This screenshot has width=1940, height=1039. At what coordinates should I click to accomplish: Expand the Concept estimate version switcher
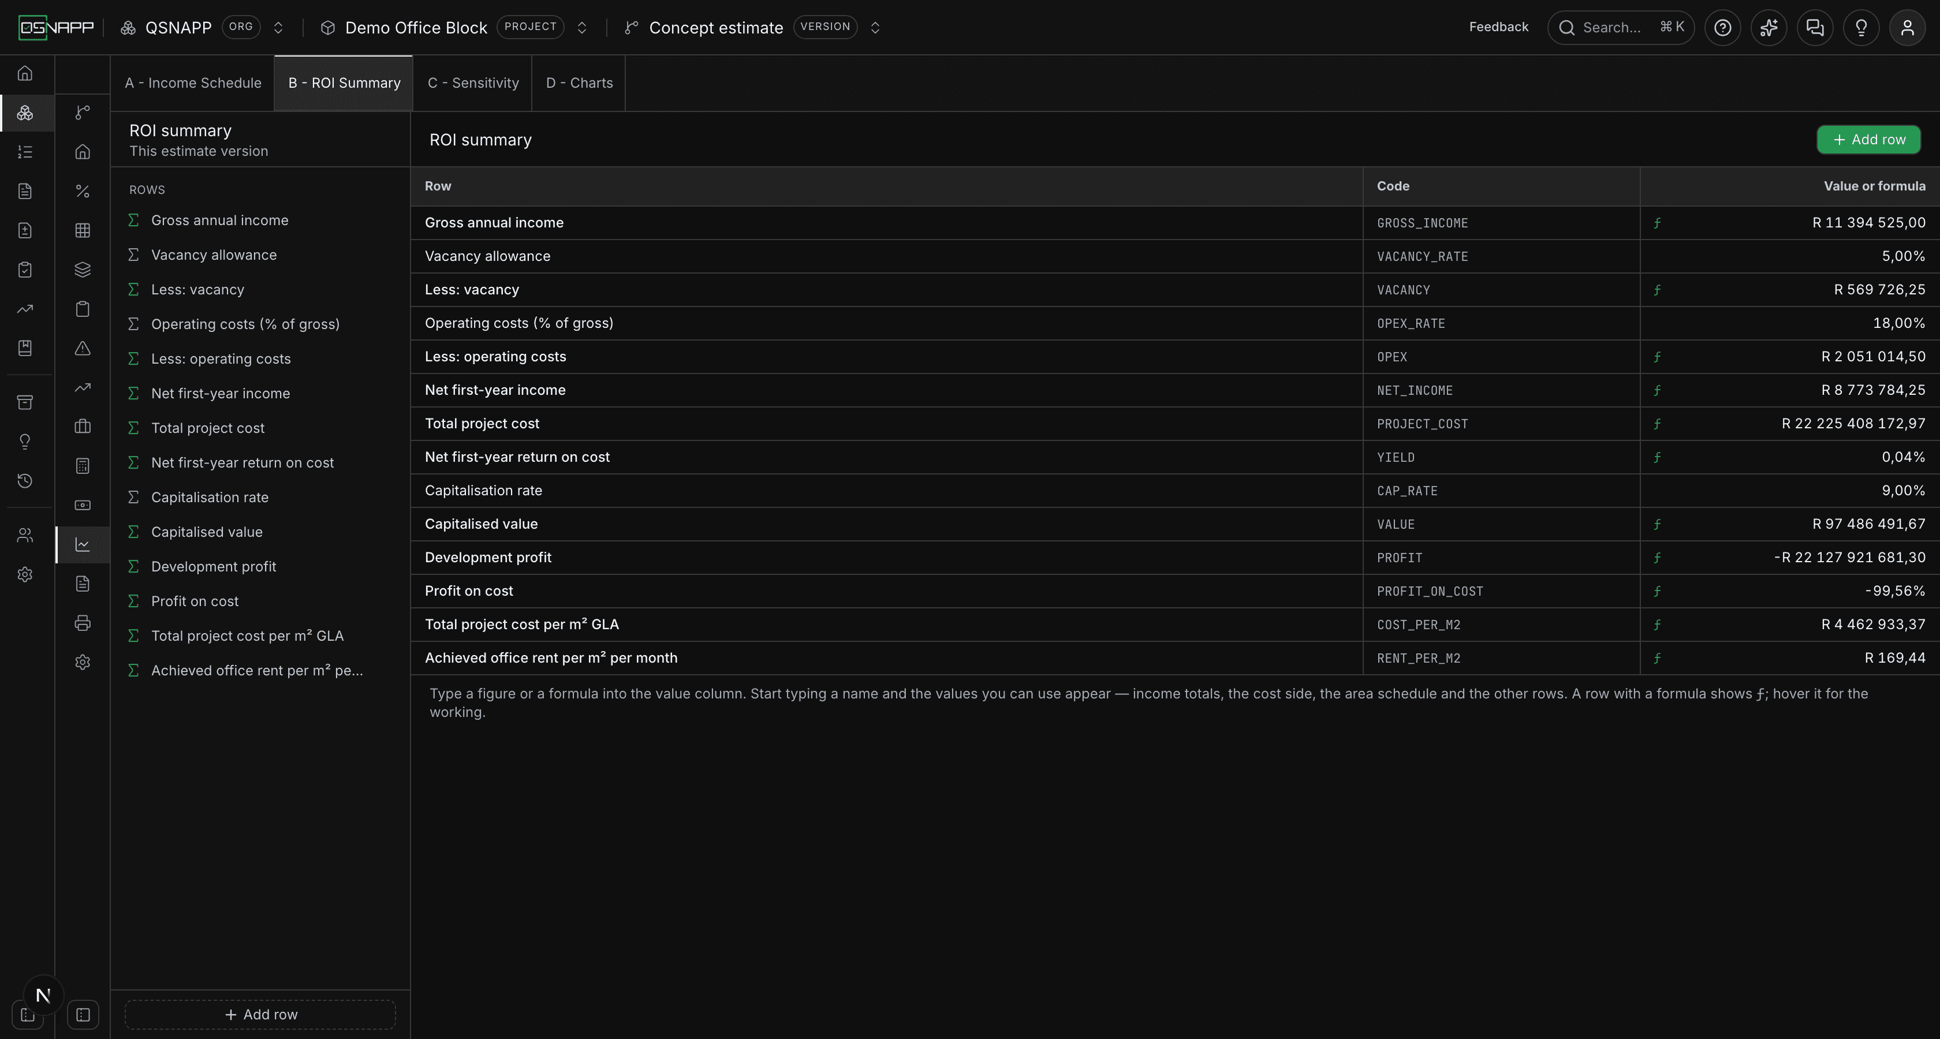click(875, 28)
